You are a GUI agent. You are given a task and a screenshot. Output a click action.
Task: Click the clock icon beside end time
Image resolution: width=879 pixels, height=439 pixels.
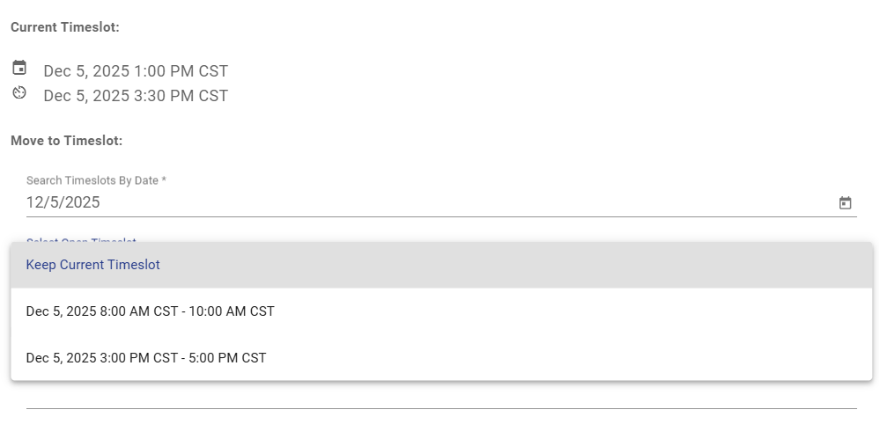[x=19, y=92]
